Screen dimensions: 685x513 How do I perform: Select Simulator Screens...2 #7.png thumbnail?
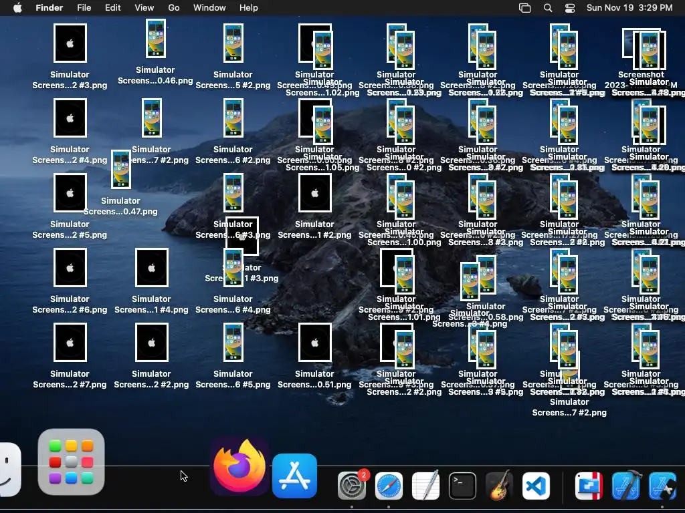click(70, 343)
